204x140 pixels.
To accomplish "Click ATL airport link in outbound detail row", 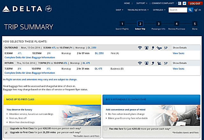I will tap(20, 53).
